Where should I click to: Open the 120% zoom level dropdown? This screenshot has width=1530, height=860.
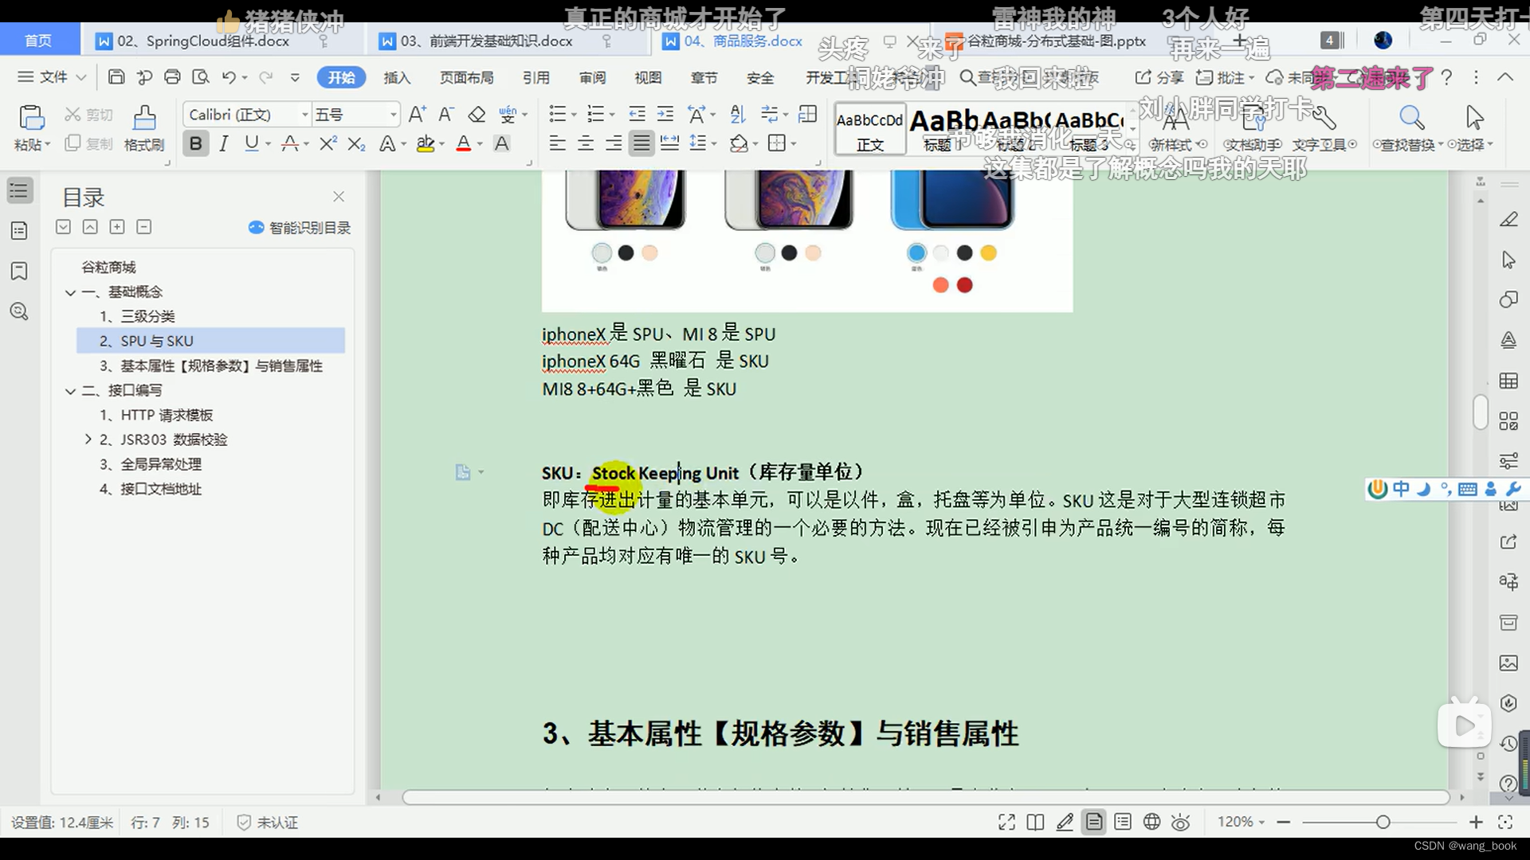(x=1241, y=822)
